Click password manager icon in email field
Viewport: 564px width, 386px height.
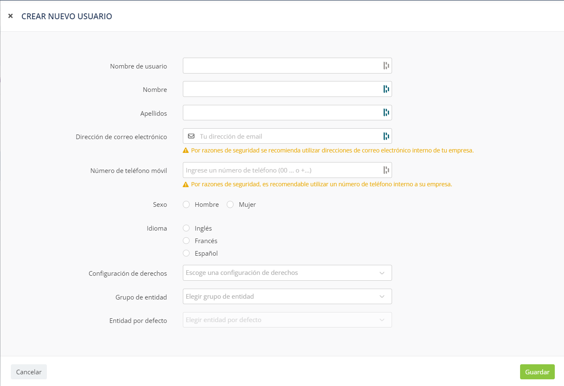pos(386,136)
